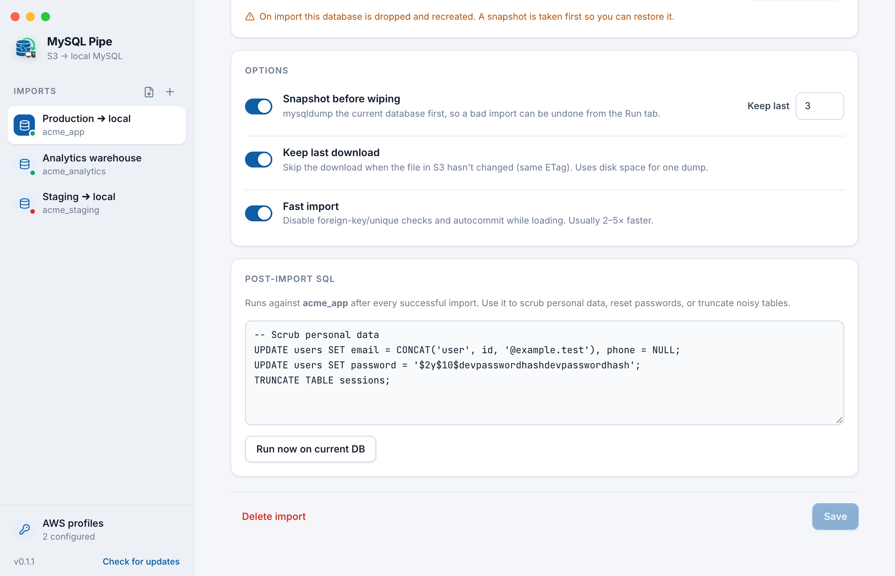The height and width of the screenshot is (576, 895).
Task: Click the Scrub personal data comment line
Action: tap(317, 335)
